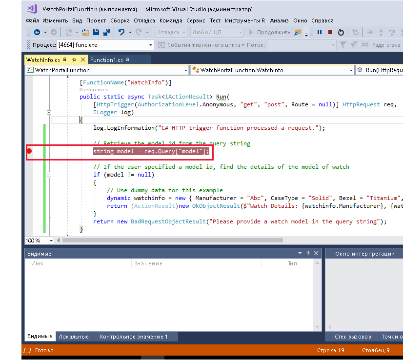403x360 pixels.
Task: Click the Save All icon
Action: point(107,32)
